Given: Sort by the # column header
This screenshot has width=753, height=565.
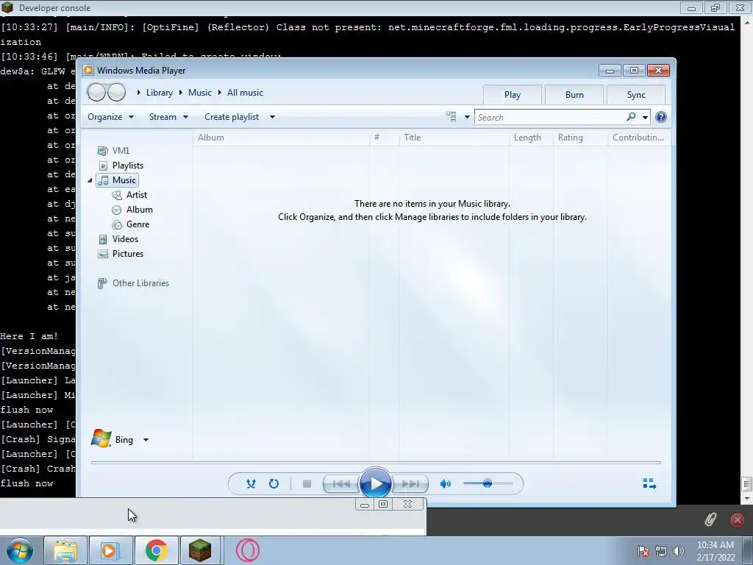Looking at the screenshot, I should (x=384, y=138).
